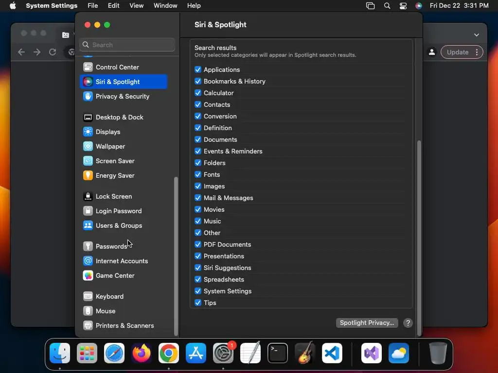
Task: Open Desktop & Dock sidebar icon
Action: pos(88,118)
